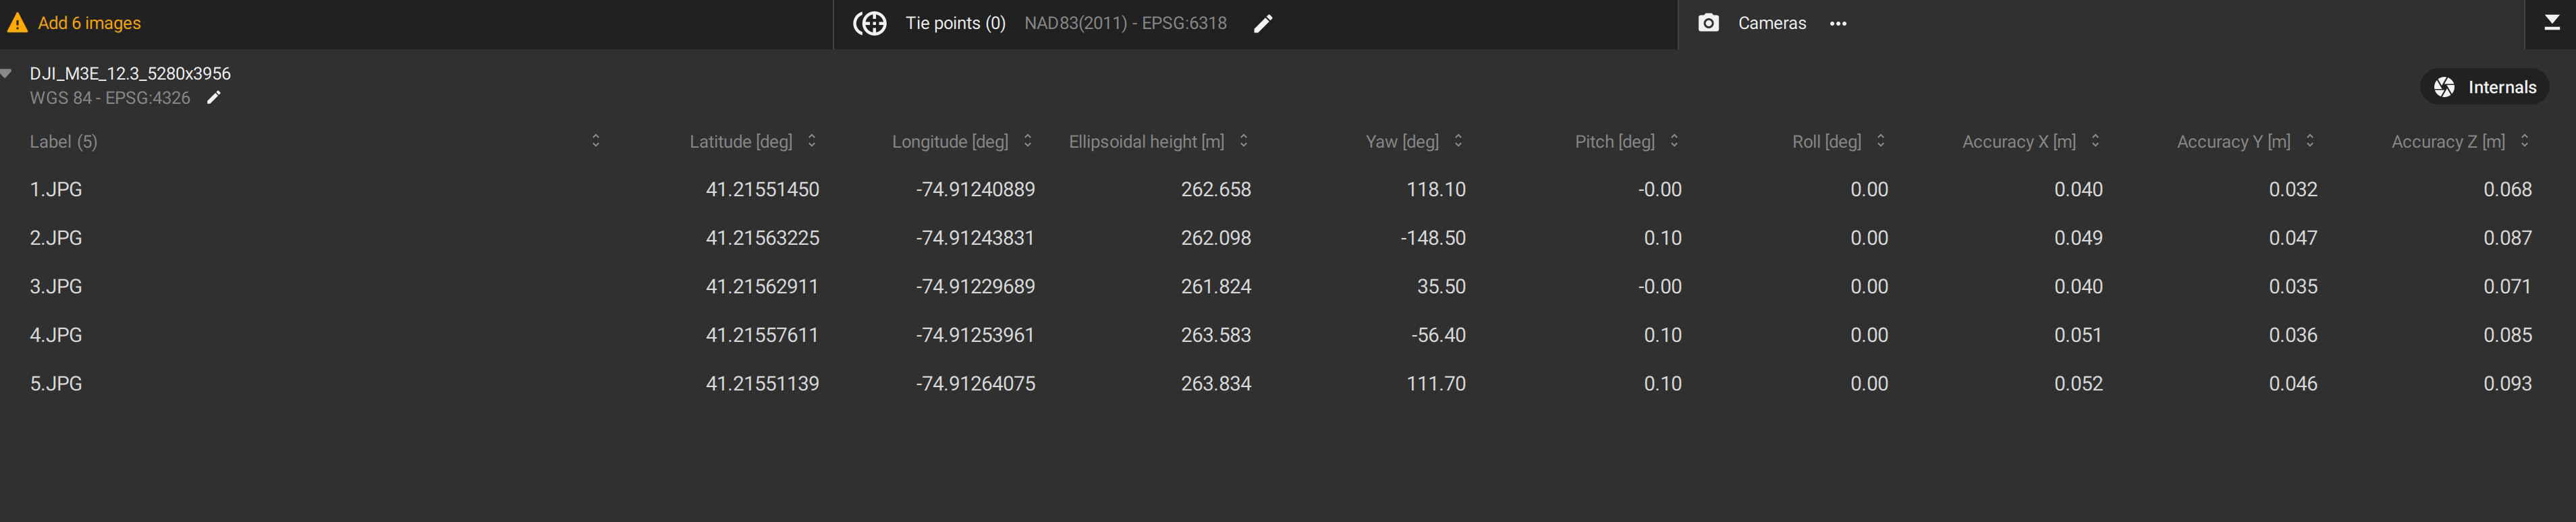Sort by Yaw column arrows

click(x=1458, y=141)
